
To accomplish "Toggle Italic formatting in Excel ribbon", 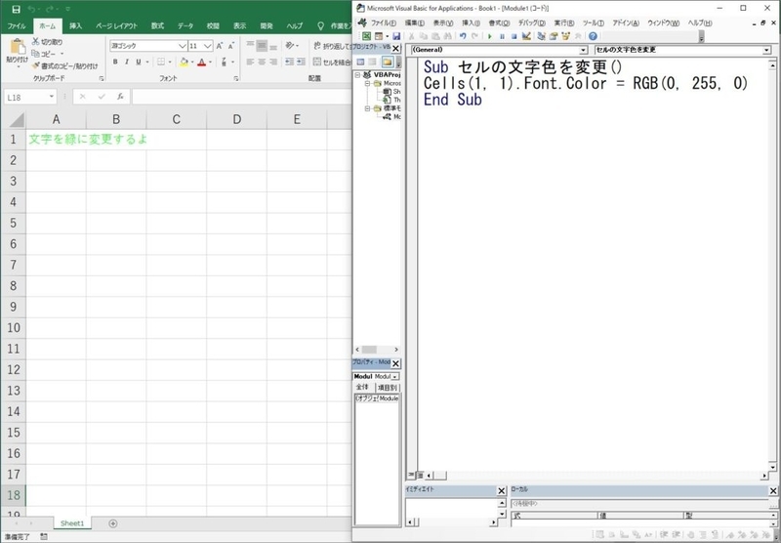I will point(127,62).
